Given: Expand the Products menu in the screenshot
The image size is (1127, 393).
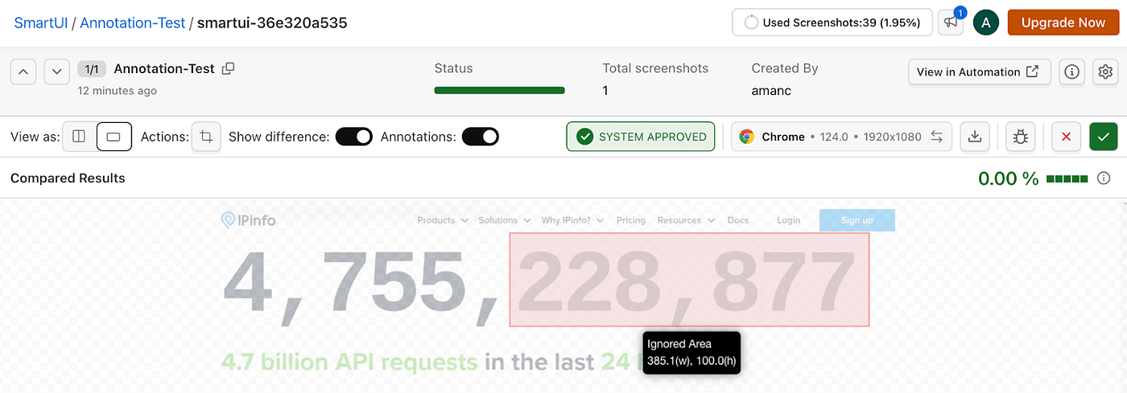Looking at the screenshot, I should point(442,220).
